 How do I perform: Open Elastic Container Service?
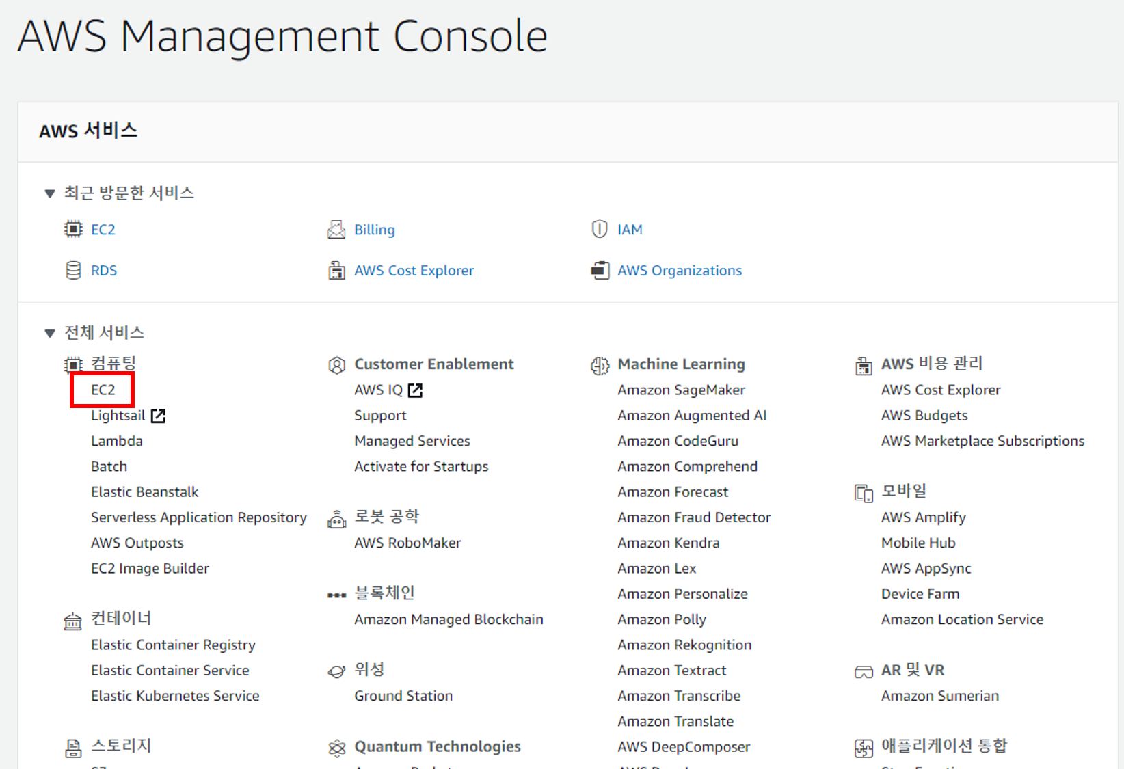click(x=170, y=671)
